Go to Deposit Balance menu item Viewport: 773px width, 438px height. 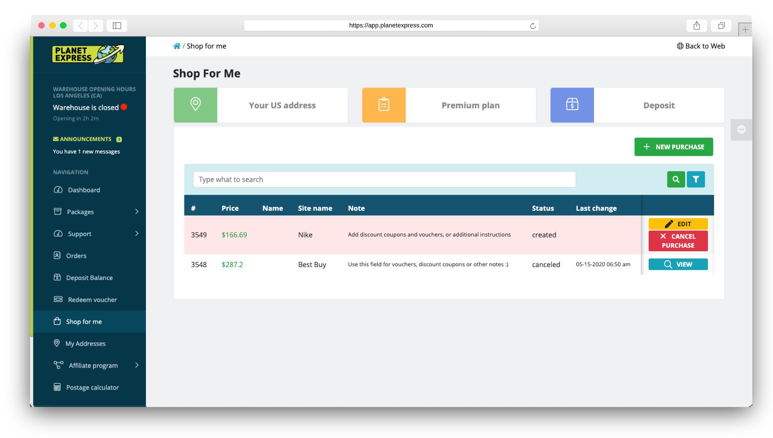(89, 277)
